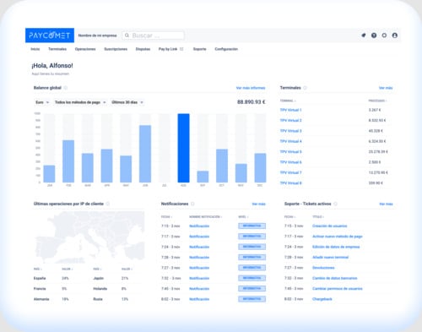Viewport: 422px width, 332px height.
Task: Sort Soporte tickets table by its FECHA arrow
Action: click(295, 217)
